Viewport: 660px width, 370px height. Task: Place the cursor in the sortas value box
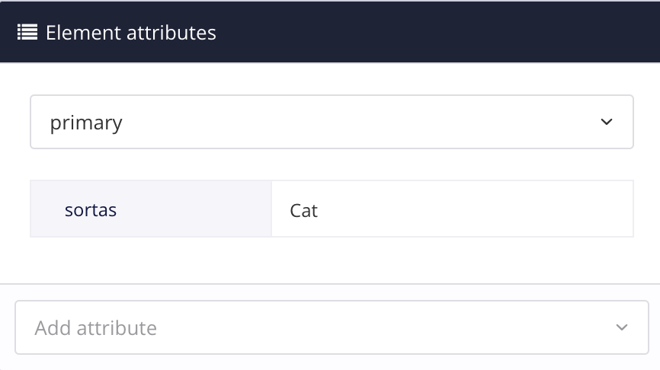[451, 209]
